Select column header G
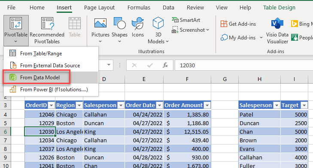Viewport: 313px width, 168px height. coord(225,79)
